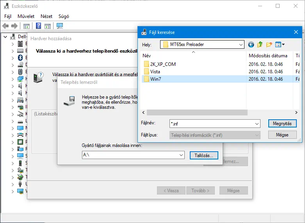Create a new folder in file dialog
Viewport: 305px width, 223px height.
269,44
